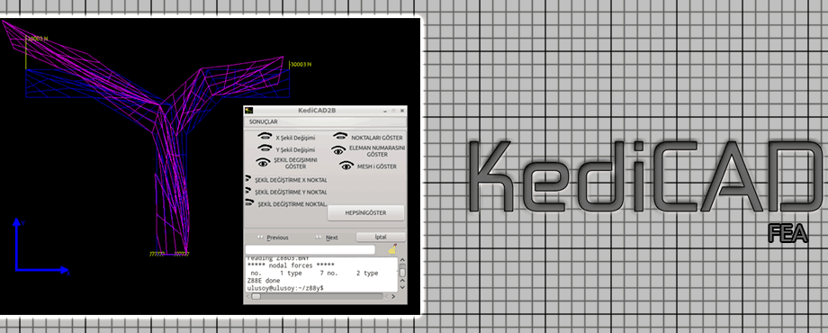Click NOKTALARI GÖSTER eye icon
This screenshot has width=828, height=333.
coord(340,136)
